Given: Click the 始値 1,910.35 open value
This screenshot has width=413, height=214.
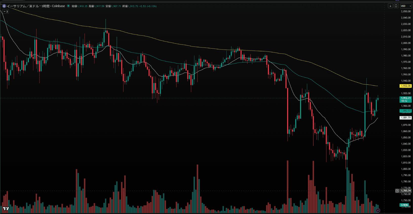Looking at the screenshot, I should tap(80, 6).
